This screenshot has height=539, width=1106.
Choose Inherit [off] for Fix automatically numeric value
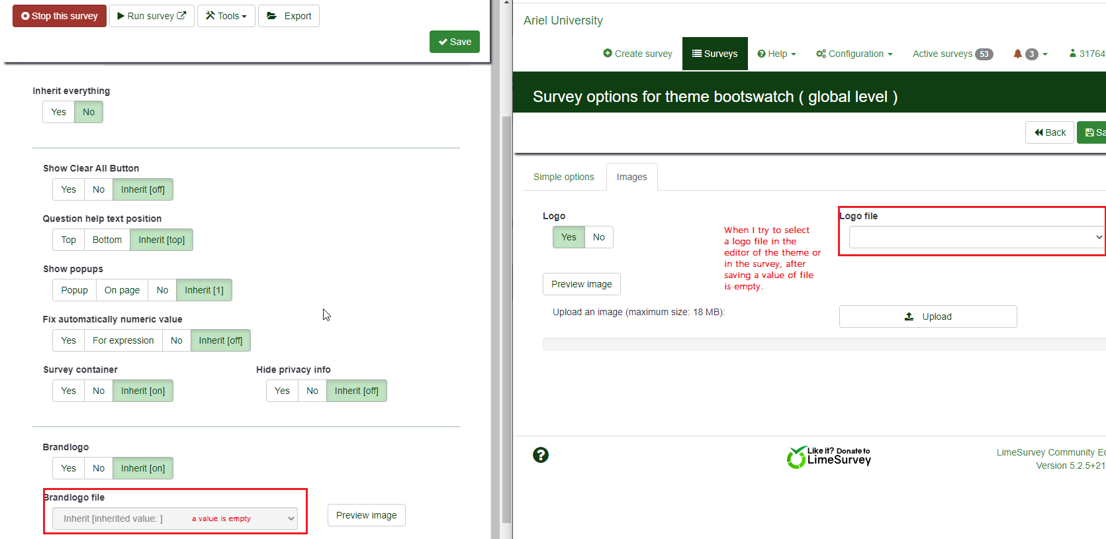tap(221, 340)
